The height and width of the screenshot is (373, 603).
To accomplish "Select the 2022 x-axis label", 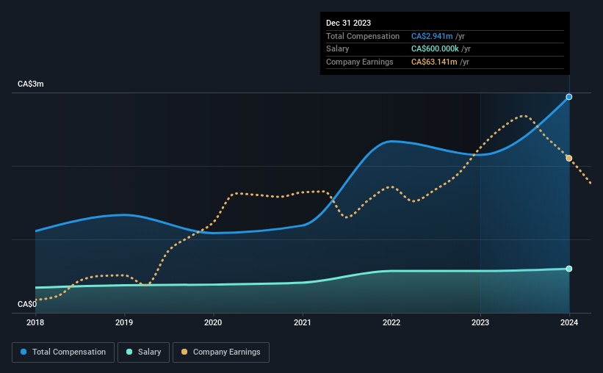I will (x=391, y=322).
